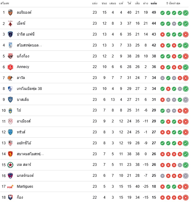This screenshot has height=202, width=191.
Task: Click Paris FC's latest outlined loss icon
Action: point(186,35)
